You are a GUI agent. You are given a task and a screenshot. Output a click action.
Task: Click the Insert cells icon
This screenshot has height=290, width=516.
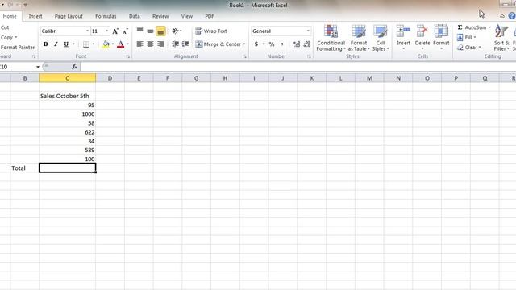[403, 32]
